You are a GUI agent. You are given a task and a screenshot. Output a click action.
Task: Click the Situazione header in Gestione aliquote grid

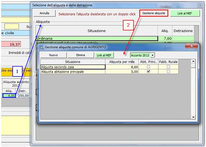pos(73,62)
